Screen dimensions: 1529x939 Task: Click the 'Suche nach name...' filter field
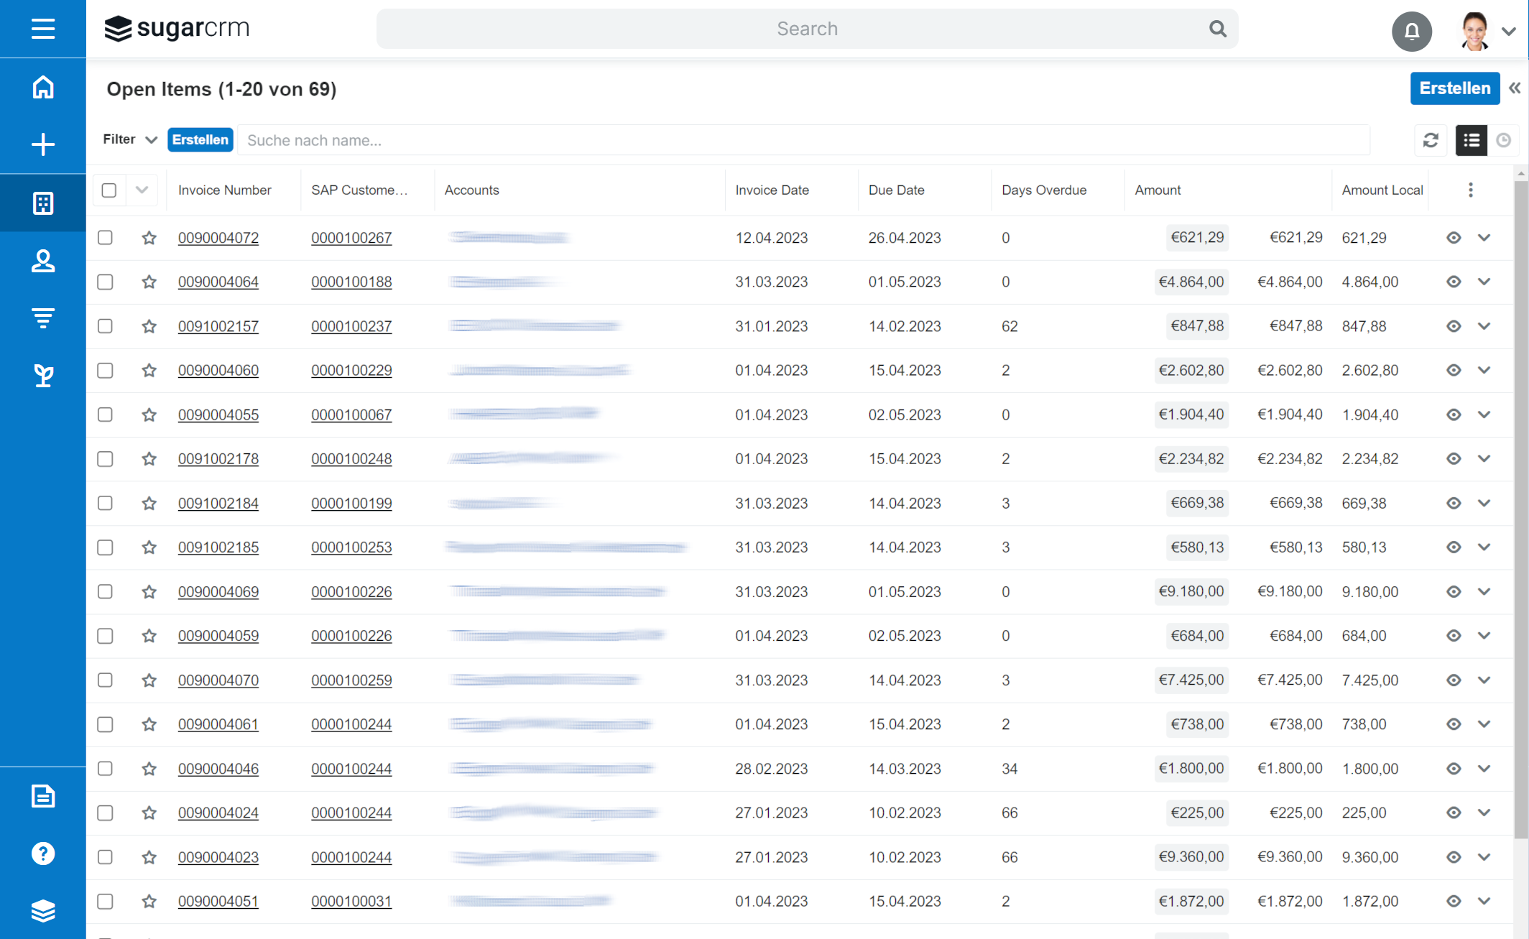(x=803, y=140)
